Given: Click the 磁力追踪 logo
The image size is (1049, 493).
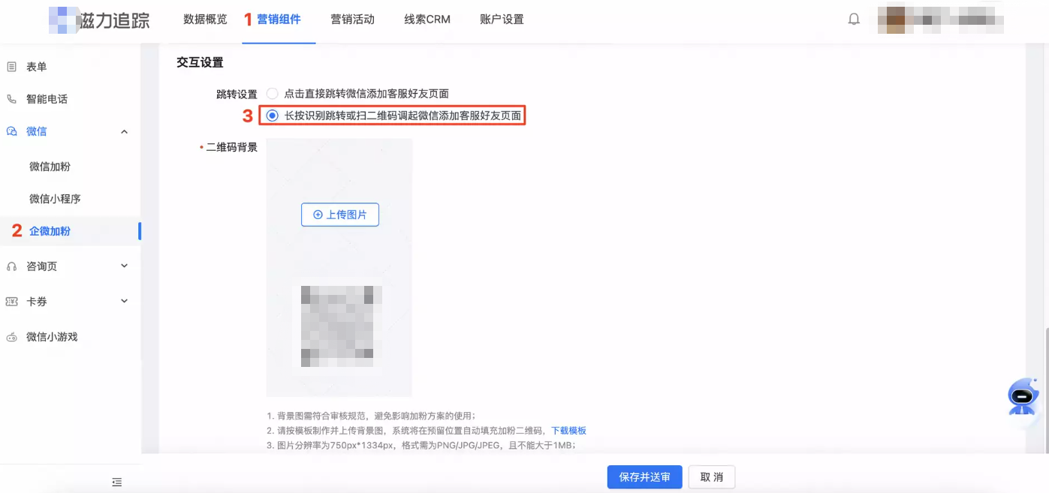Looking at the screenshot, I should click(90, 19).
